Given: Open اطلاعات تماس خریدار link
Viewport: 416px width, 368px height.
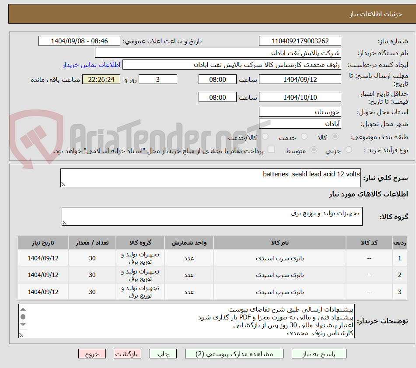Looking at the screenshot, I should [x=91, y=65].
